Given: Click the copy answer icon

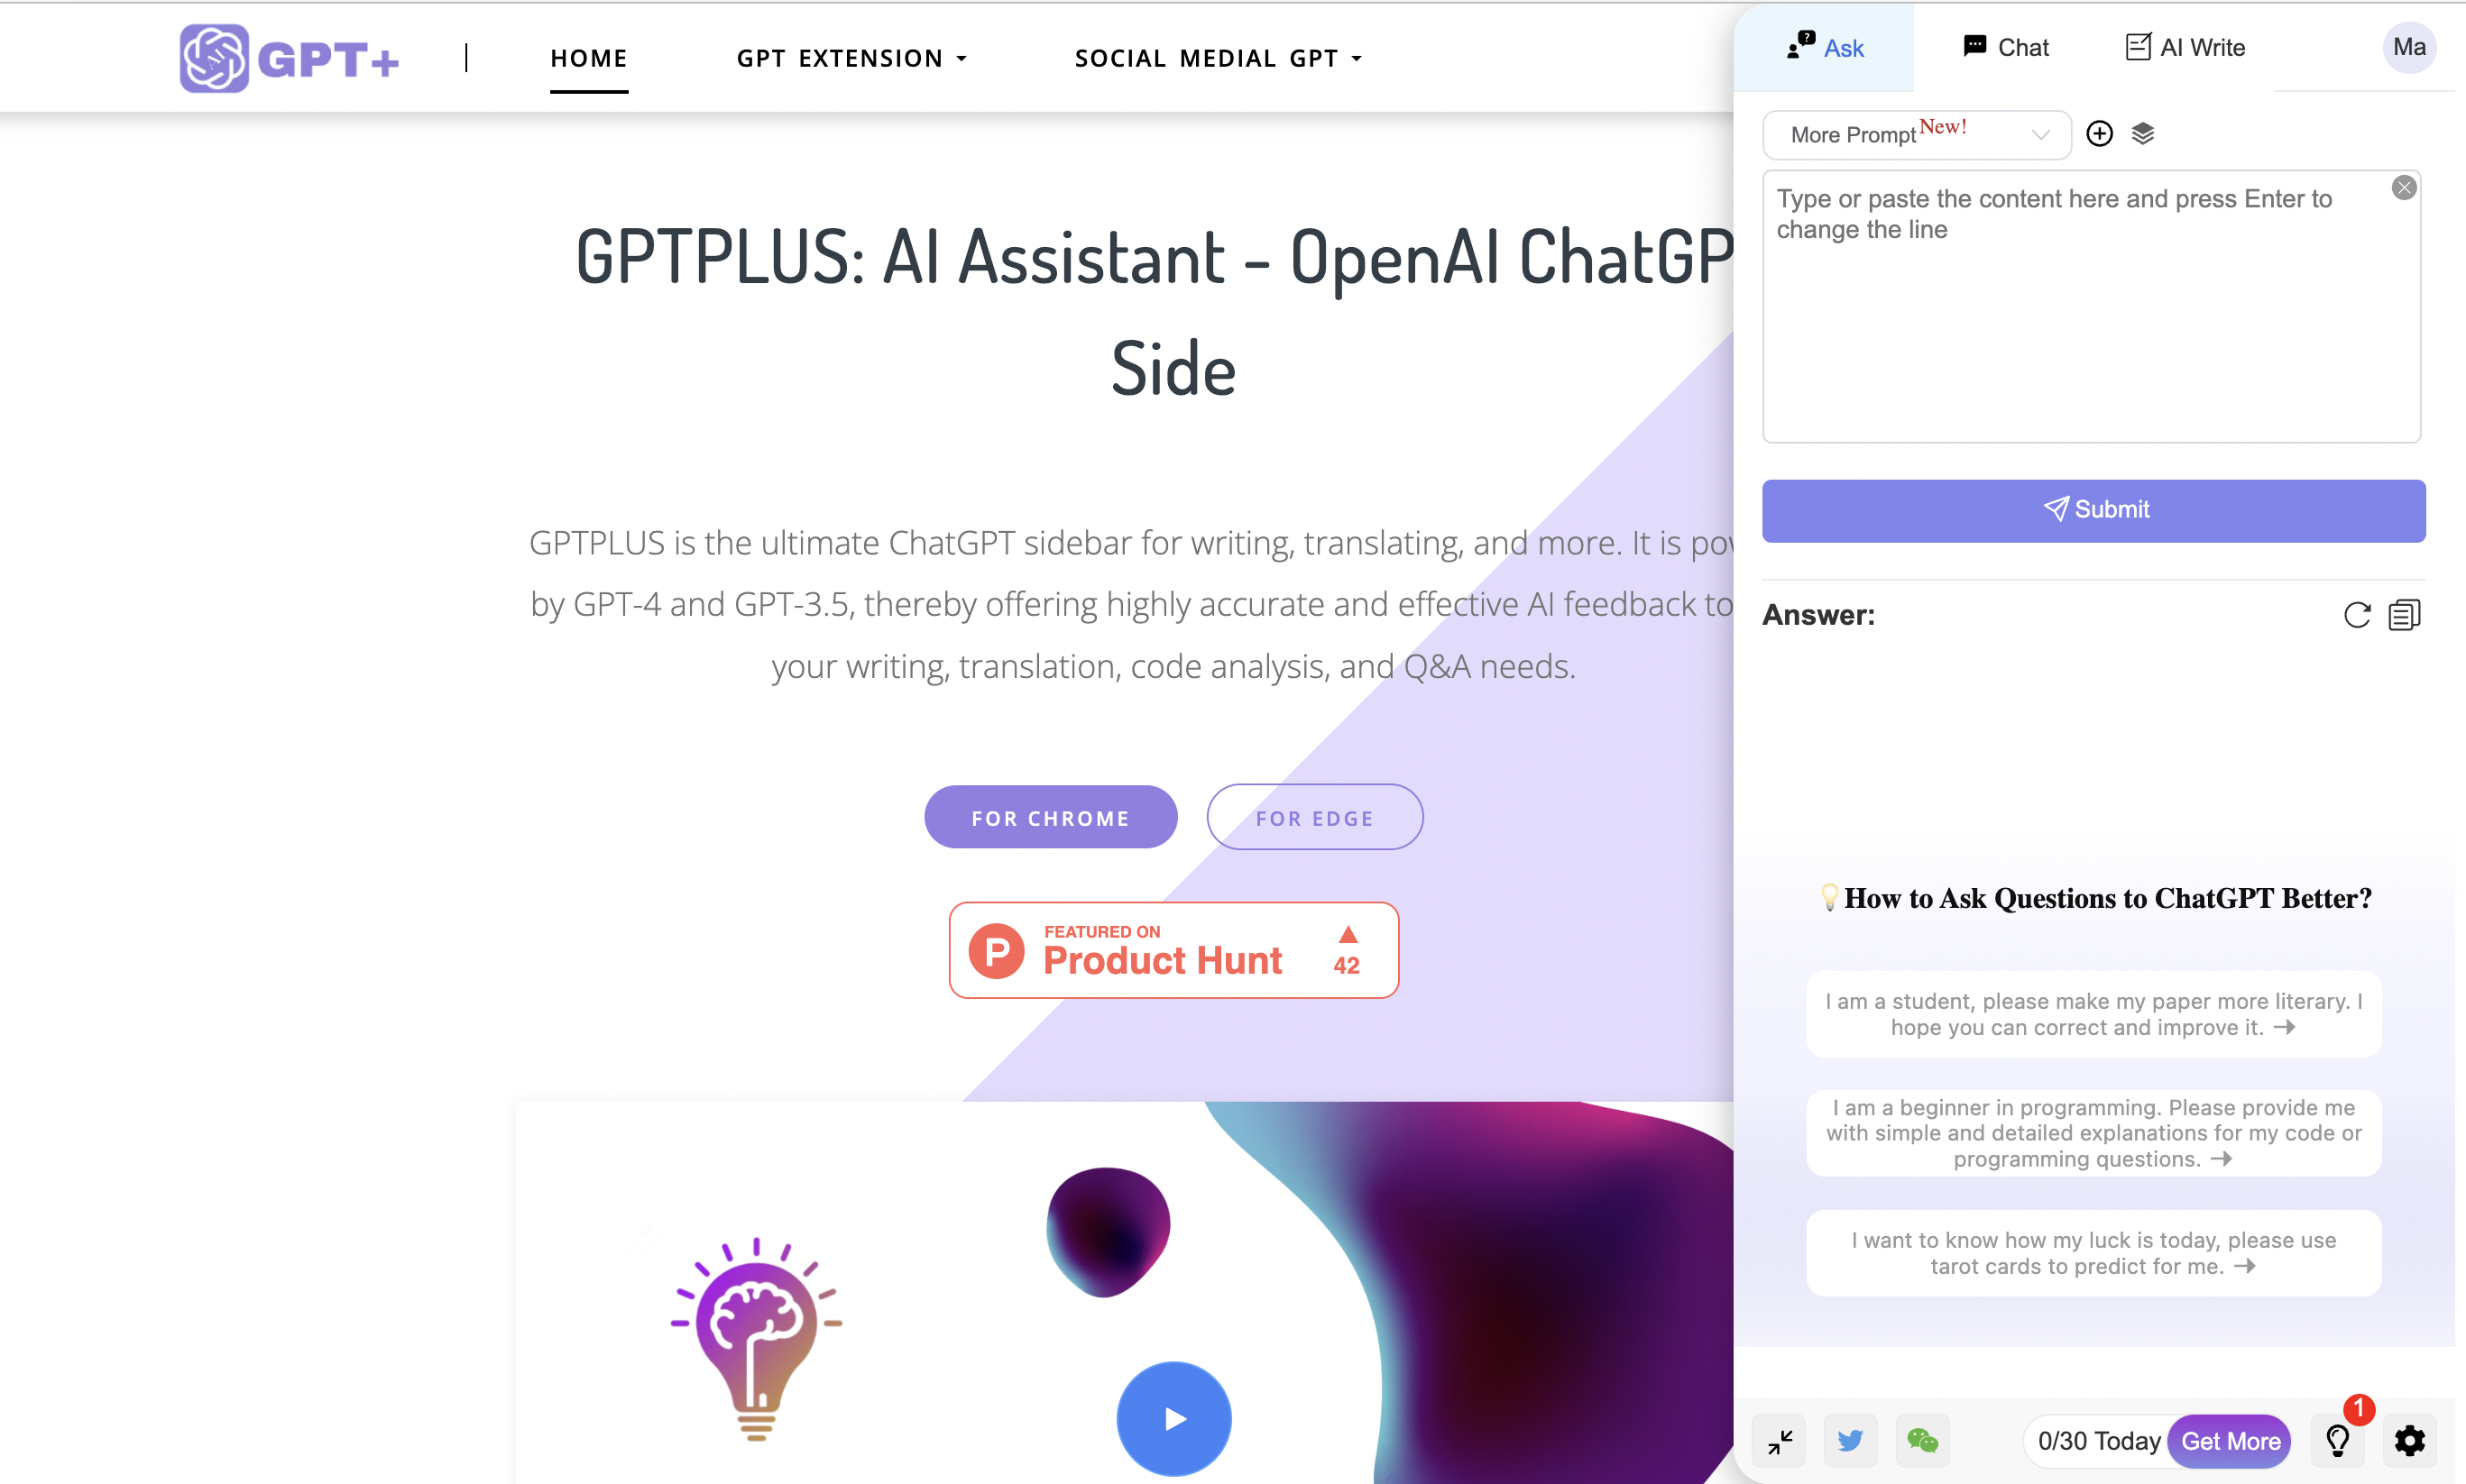Looking at the screenshot, I should click(2405, 614).
